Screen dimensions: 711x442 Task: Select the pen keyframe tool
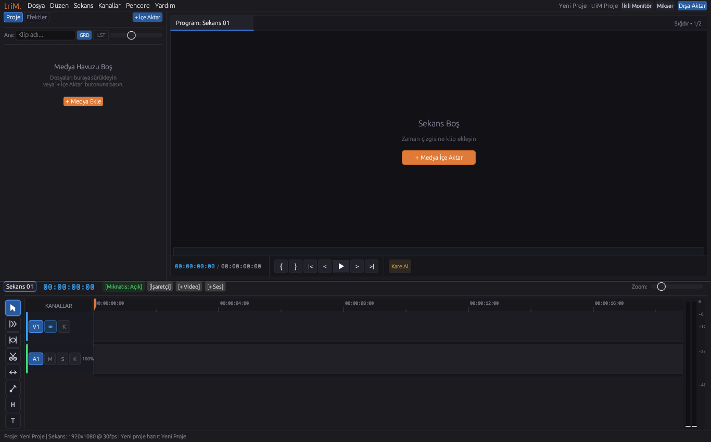click(13, 388)
